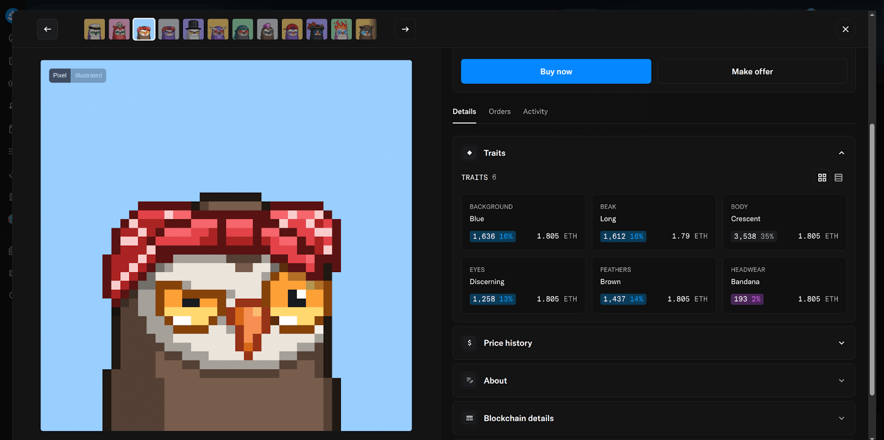The image size is (884, 440).
Task: Click the 3,538 35% rarity badge
Action: point(754,236)
